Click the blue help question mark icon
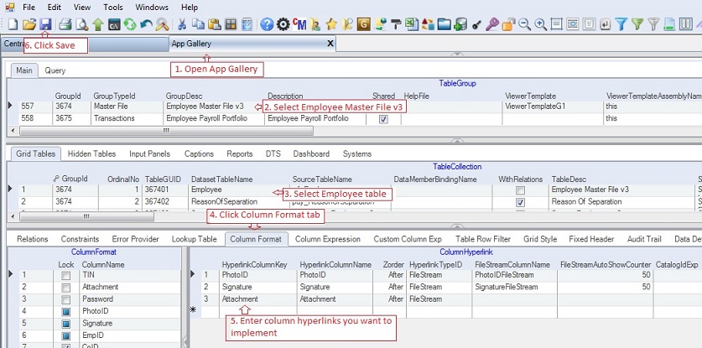The width and height of the screenshot is (702, 348). [267, 24]
